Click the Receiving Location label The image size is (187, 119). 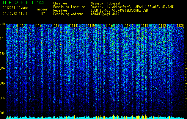[x=69, y=7]
